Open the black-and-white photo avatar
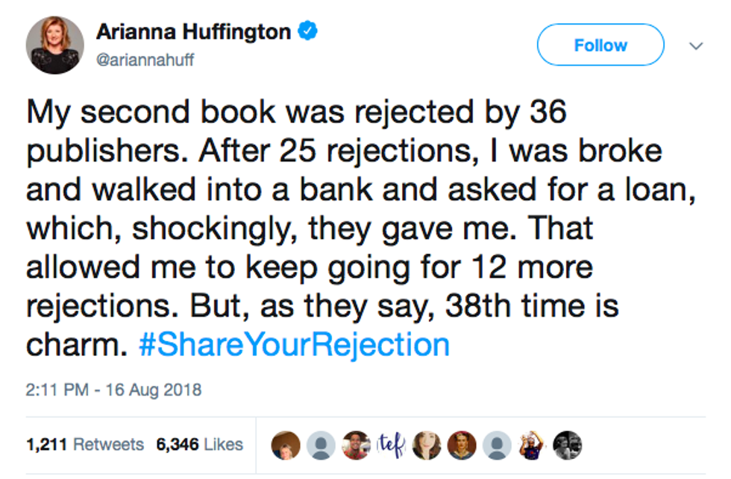 click(567, 445)
